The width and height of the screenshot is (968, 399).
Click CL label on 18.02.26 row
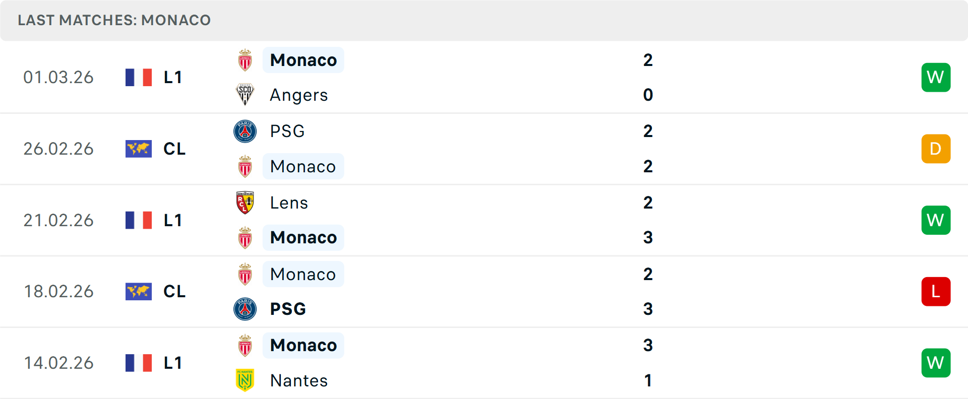[x=174, y=291]
